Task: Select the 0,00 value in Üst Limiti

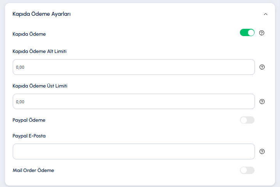Action: (20, 102)
